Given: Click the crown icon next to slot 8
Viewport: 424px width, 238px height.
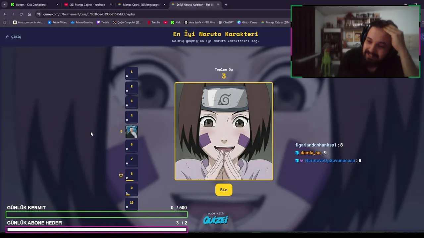Looking at the screenshot, I should click(x=121, y=175).
